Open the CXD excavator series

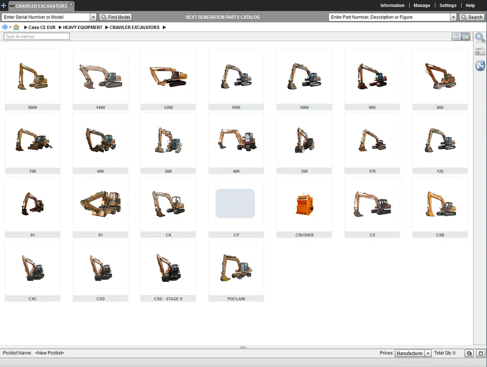(x=100, y=271)
